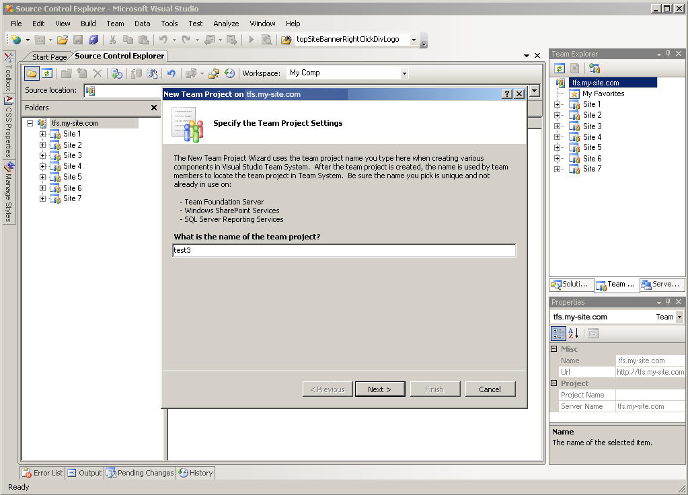Viewport: 688px width, 495px height.
Task: Click the Alphabetical sort icon in Properties
Action: [574, 334]
